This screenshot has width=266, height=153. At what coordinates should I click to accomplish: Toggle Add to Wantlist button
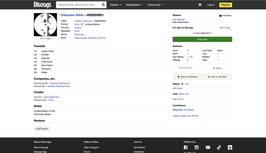click(x=217, y=77)
